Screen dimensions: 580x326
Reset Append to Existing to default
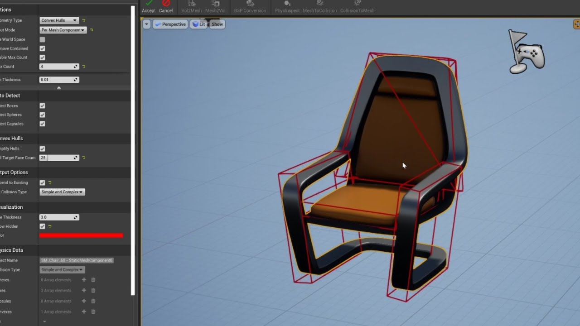[50, 182]
